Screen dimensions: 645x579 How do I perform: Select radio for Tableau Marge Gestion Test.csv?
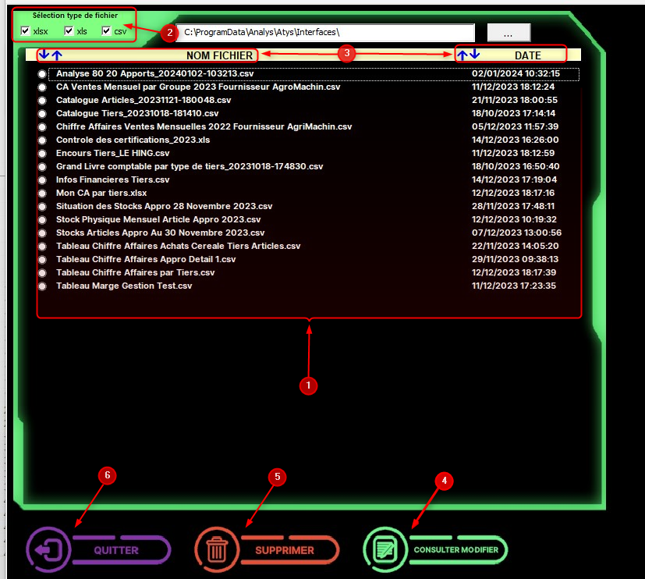[42, 286]
